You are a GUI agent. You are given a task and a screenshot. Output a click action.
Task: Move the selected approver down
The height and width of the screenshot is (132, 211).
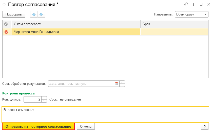pos(41,14)
